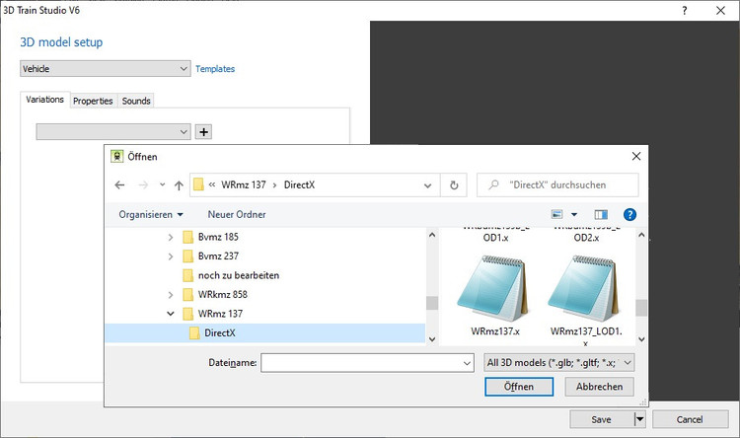Collapse the WRmz 137 folder in the tree
Screen dimensions: 740x438
(x=171, y=314)
